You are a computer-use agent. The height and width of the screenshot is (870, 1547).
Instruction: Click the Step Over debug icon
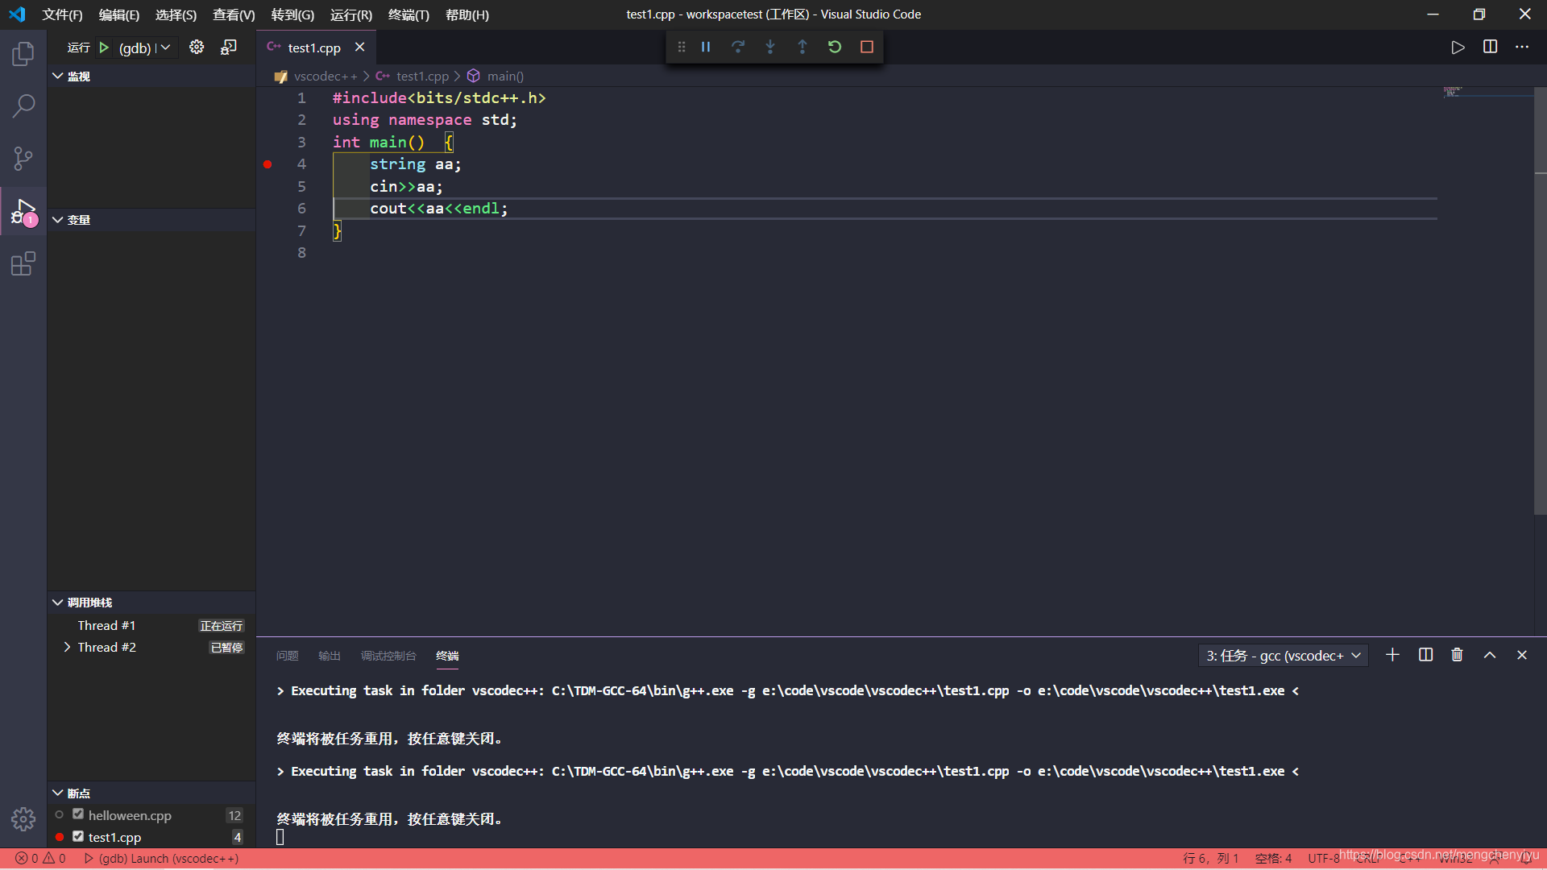[738, 47]
